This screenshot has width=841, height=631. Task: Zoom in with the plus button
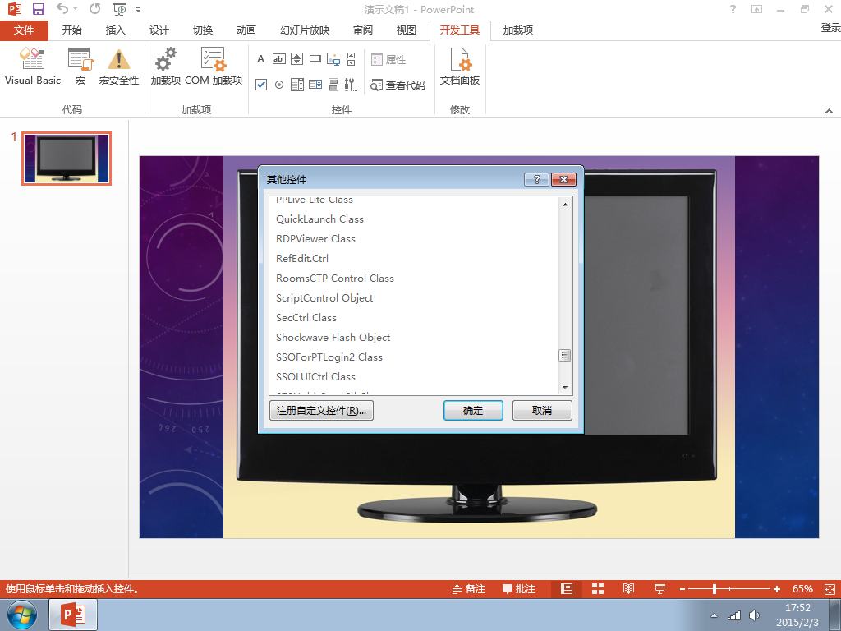click(x=777, y=588)
